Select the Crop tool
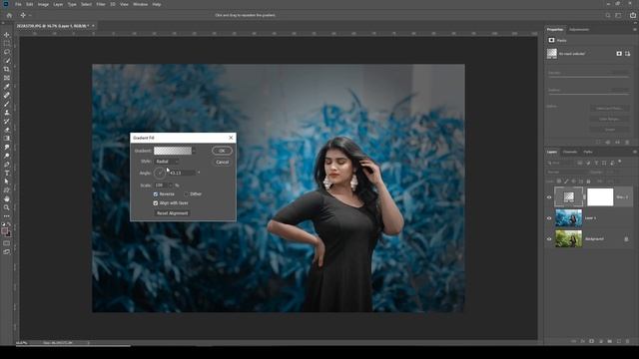This screenshot has width=639, height=359. [x=7, y=69]
